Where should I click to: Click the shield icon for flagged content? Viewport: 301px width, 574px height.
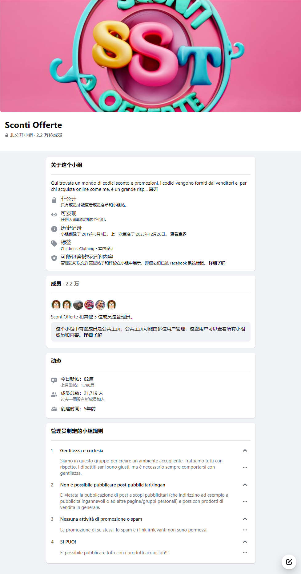54,258
